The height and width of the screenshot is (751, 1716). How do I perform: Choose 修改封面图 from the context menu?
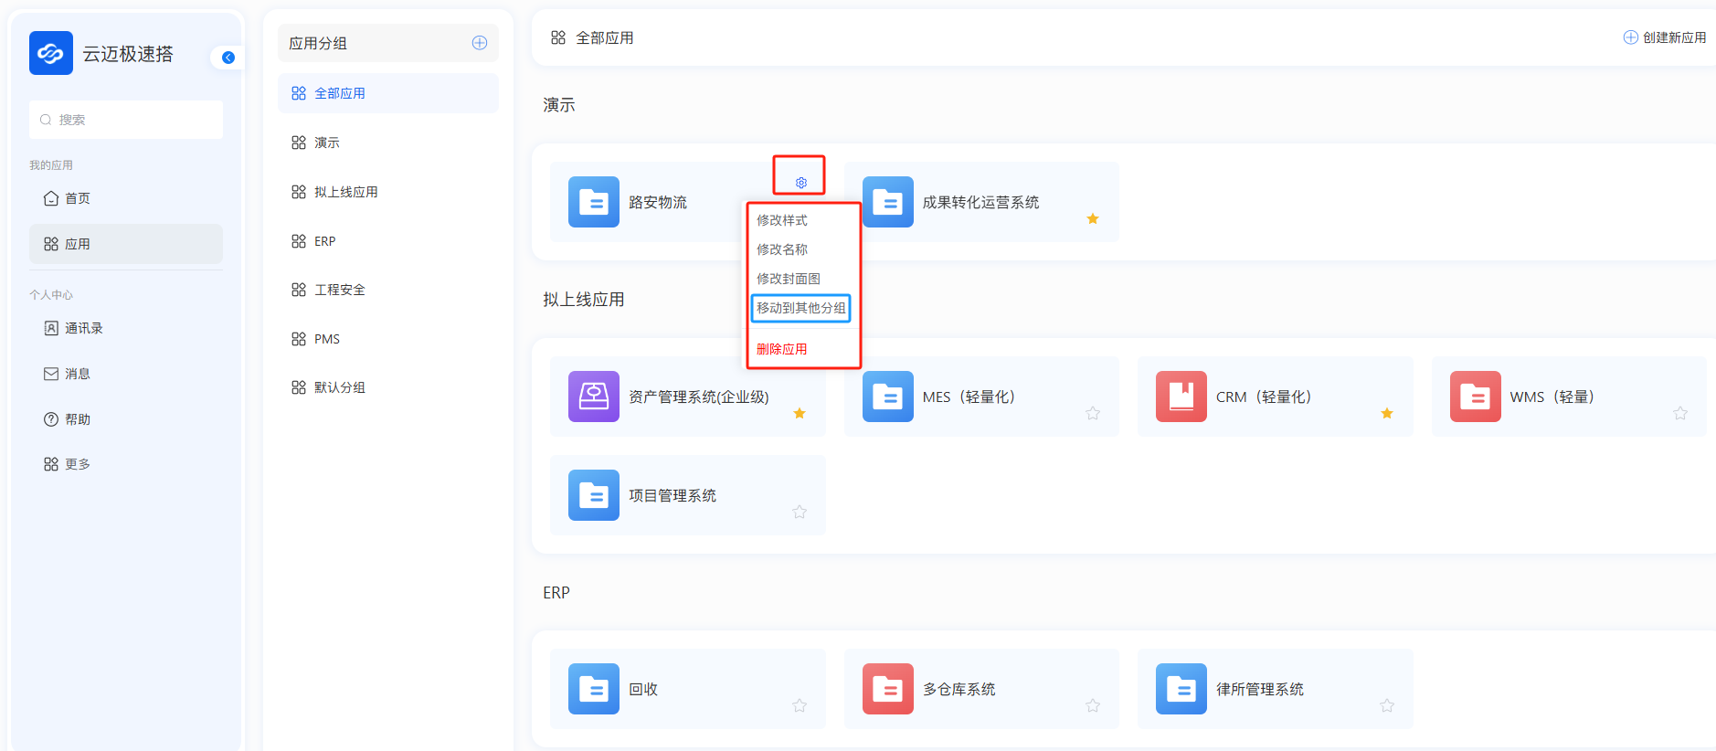(788, 279)
